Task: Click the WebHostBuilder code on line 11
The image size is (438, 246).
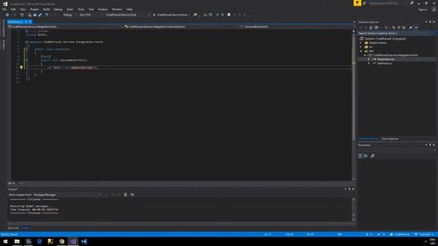Action: [83, 68]
